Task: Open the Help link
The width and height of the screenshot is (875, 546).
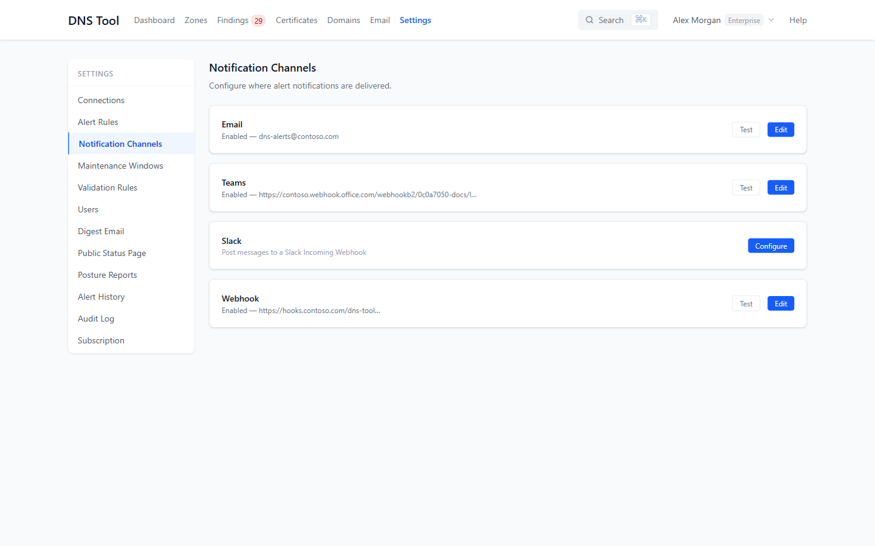Action: click(798, 20)
